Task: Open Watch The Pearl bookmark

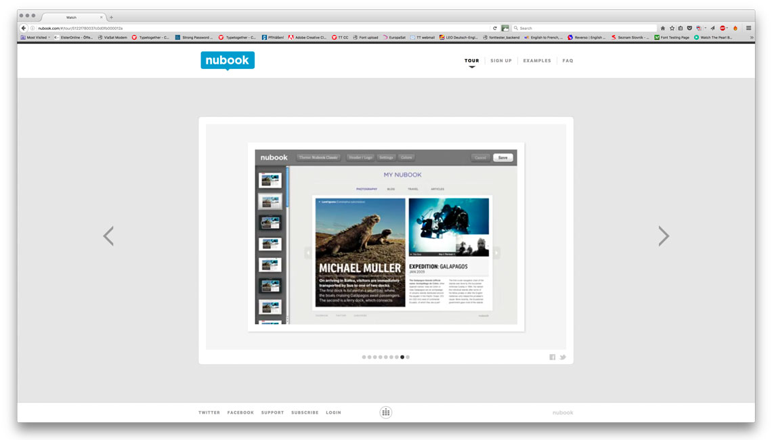Action: click(713, 37)
